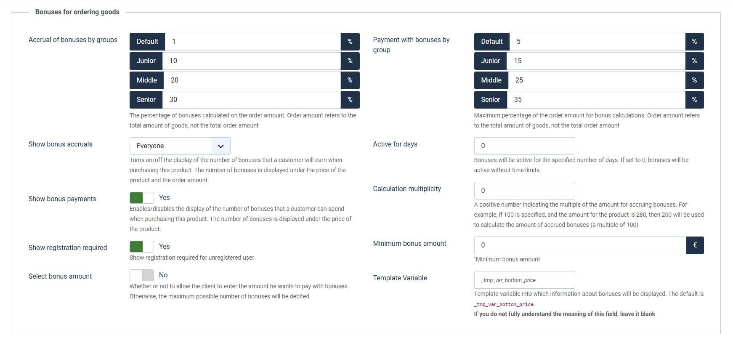Click the Template Variable text field
This screenshot has width=733, height=343.
click(x=524, y=280)
